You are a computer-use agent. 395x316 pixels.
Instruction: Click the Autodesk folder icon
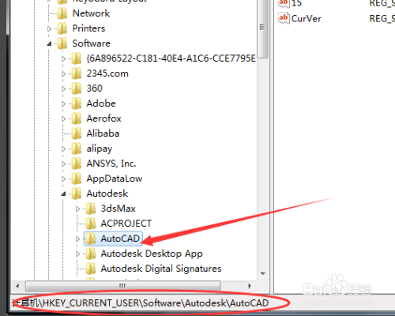77,194
